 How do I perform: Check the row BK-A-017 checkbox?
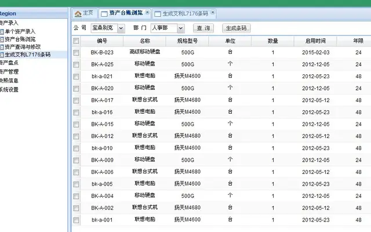pos(76,100)
